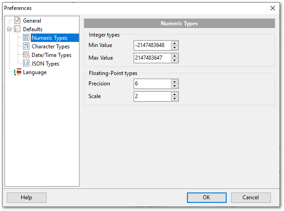Open the Date/Time Types page
Image resolution: width=284 pixels, height=211 pixels.
click(51, 55)
